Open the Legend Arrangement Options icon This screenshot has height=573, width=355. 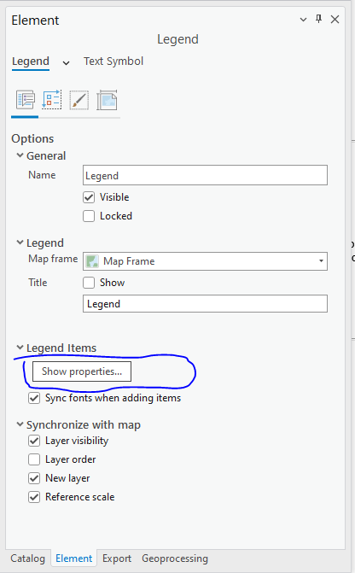[52, 100]
